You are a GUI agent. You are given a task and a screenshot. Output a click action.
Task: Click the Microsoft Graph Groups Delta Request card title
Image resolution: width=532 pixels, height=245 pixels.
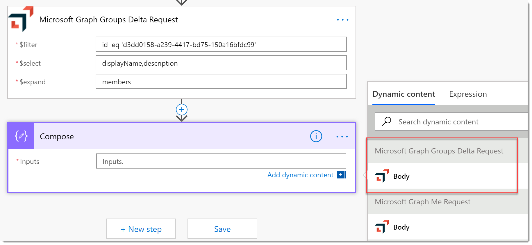[x=108, y=20]
